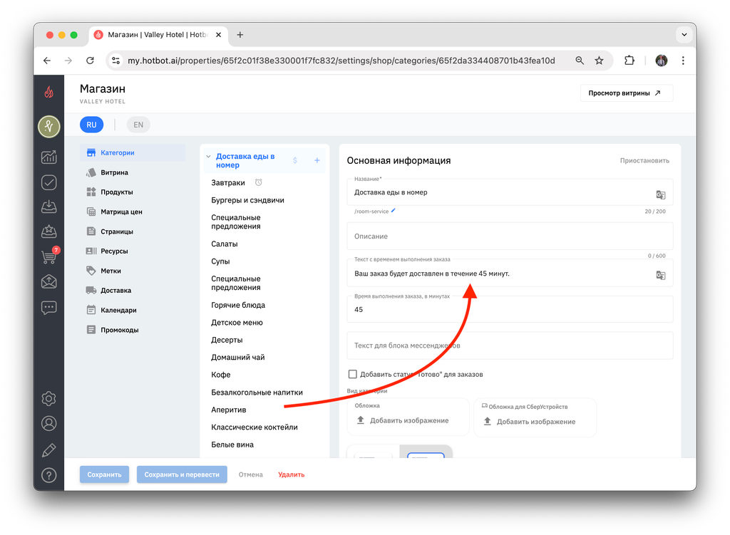Open the Hotbot flame logo home
Image resolution: width=730 pixels, height=535 pixels.
[x=49, y=93]
